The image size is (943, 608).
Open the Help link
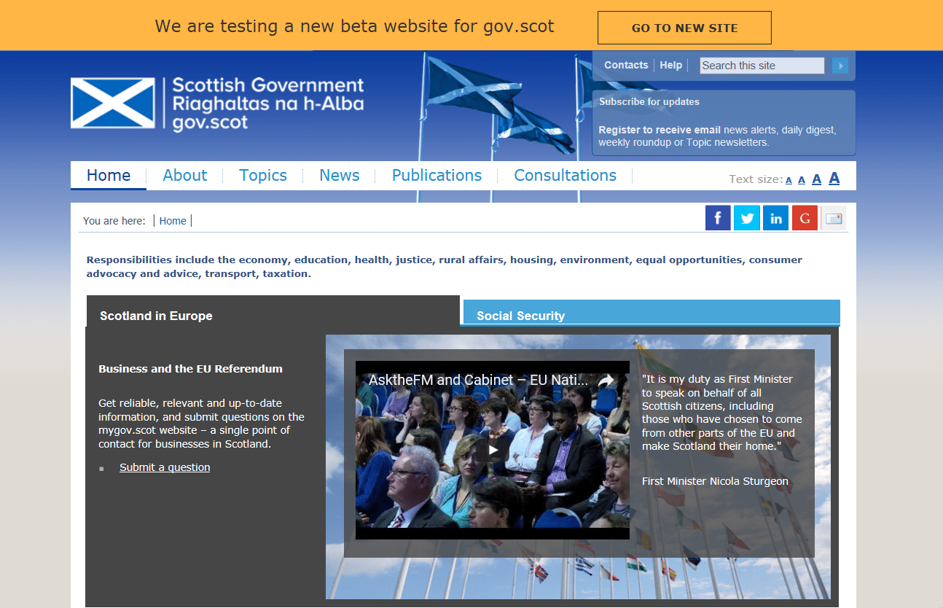coord(671,65)
